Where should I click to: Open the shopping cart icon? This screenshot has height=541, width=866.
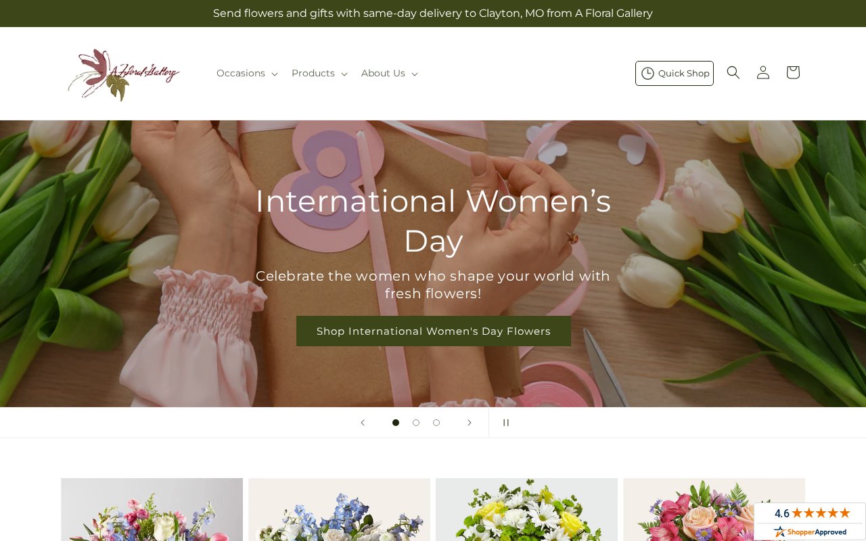(x=792, y=72)
